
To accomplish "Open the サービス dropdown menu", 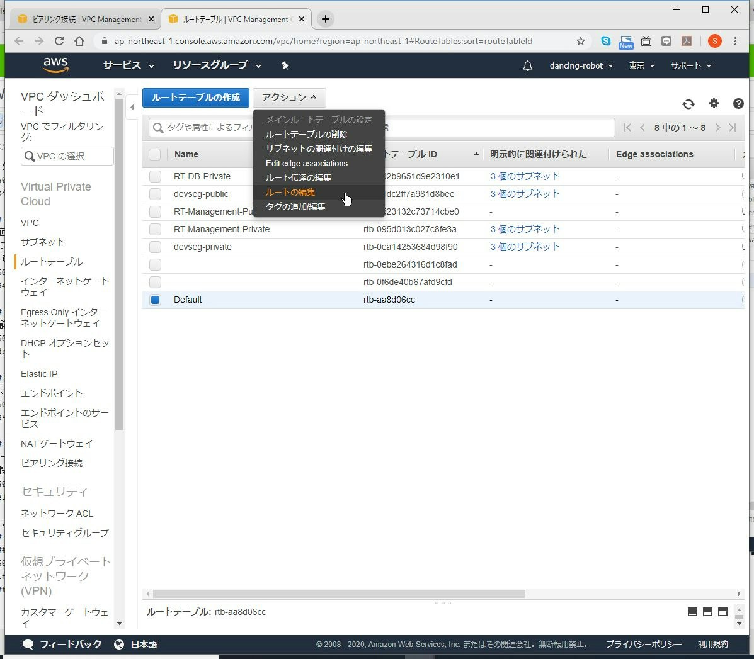I will pyautogui.click(x=129, y=65).
